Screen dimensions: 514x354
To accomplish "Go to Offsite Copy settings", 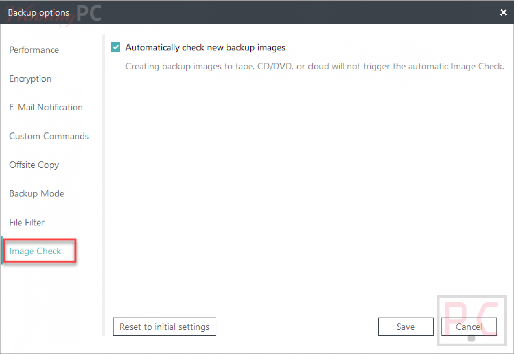I will pos(34,165).
